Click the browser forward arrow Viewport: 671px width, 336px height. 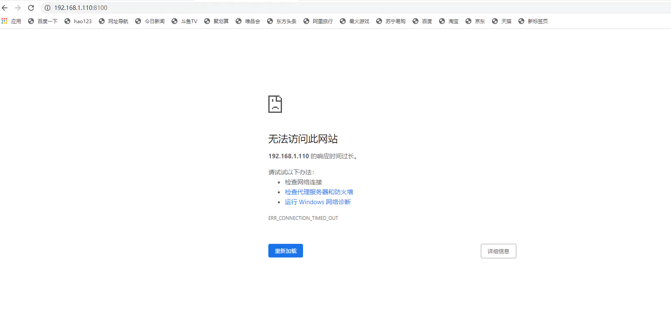tap(18, 8)
